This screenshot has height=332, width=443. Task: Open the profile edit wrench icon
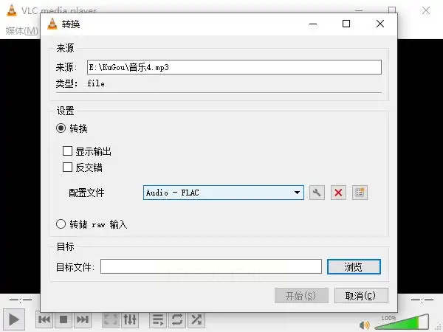pyautogui.click(x=317, y=193)
